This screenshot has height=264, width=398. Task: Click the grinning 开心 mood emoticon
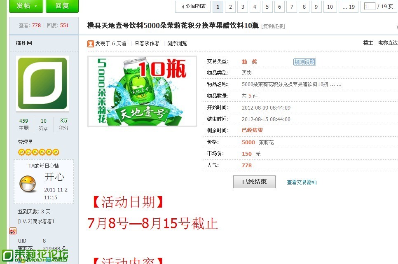point(28,184)
